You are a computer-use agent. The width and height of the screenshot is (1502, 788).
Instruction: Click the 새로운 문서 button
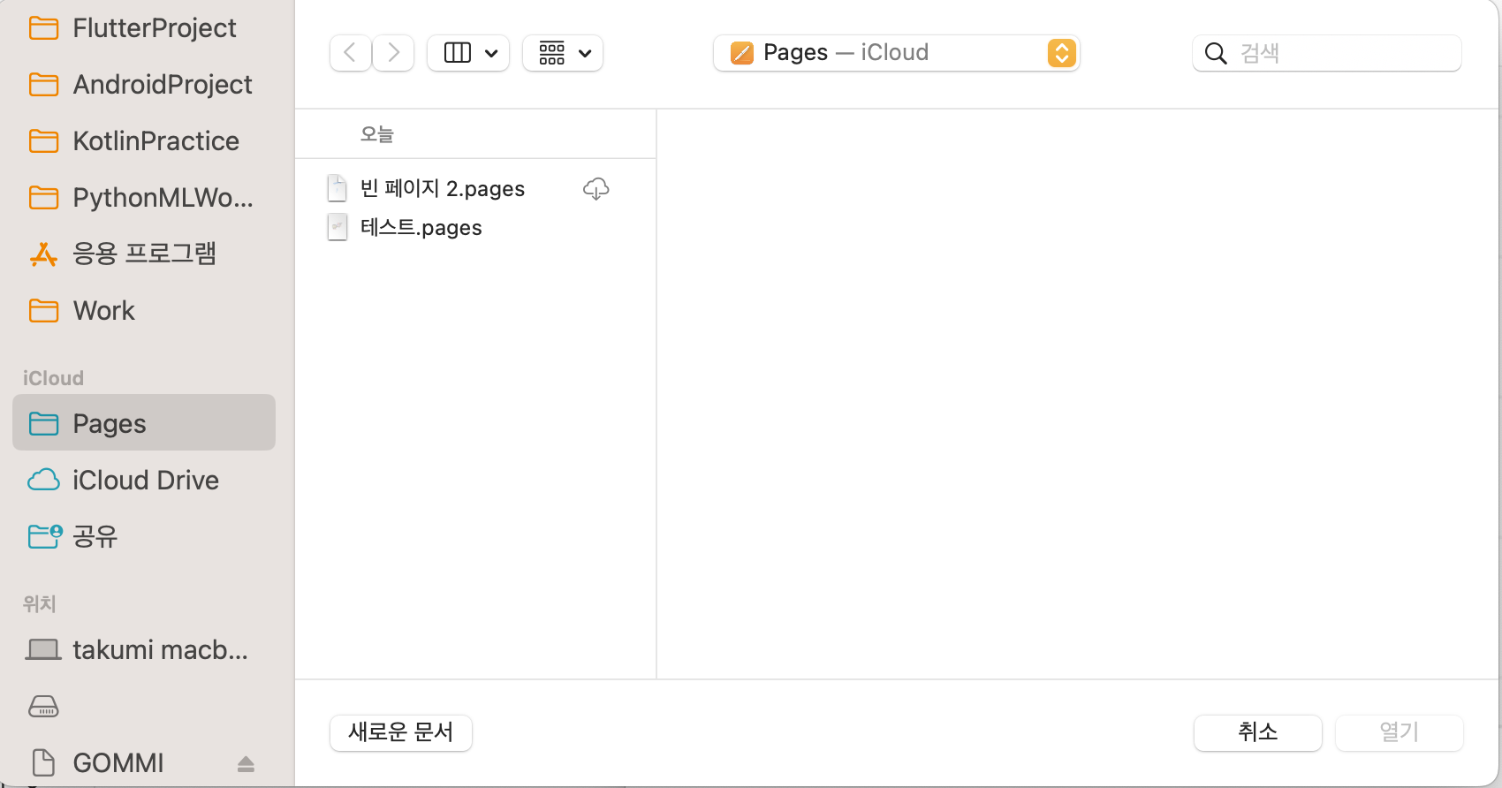(x=401, y=732)
